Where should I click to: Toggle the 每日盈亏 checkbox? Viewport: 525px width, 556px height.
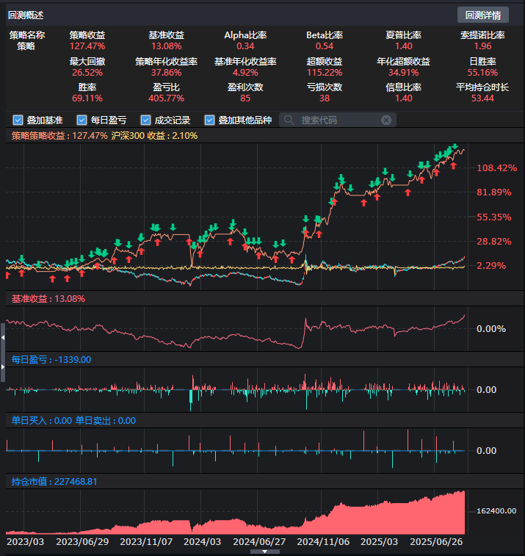pos(82,120)
